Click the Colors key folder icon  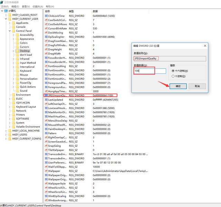click(x=17, y=43)
